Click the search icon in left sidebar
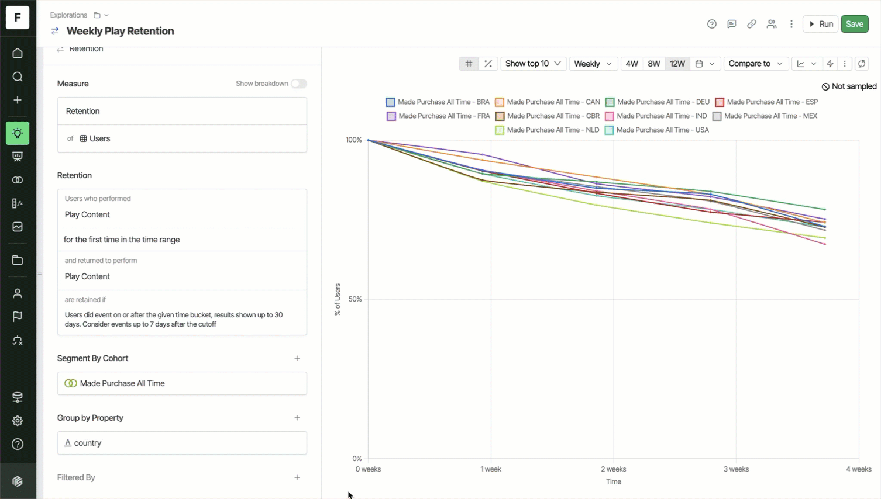Viewport: 881px width, 499px height. (18, 77)
